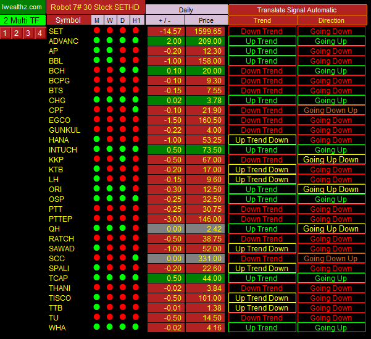This screenshot has height=339, width=371.
Task: Select the EGCO symbol row label
Action: coord(60,120)
